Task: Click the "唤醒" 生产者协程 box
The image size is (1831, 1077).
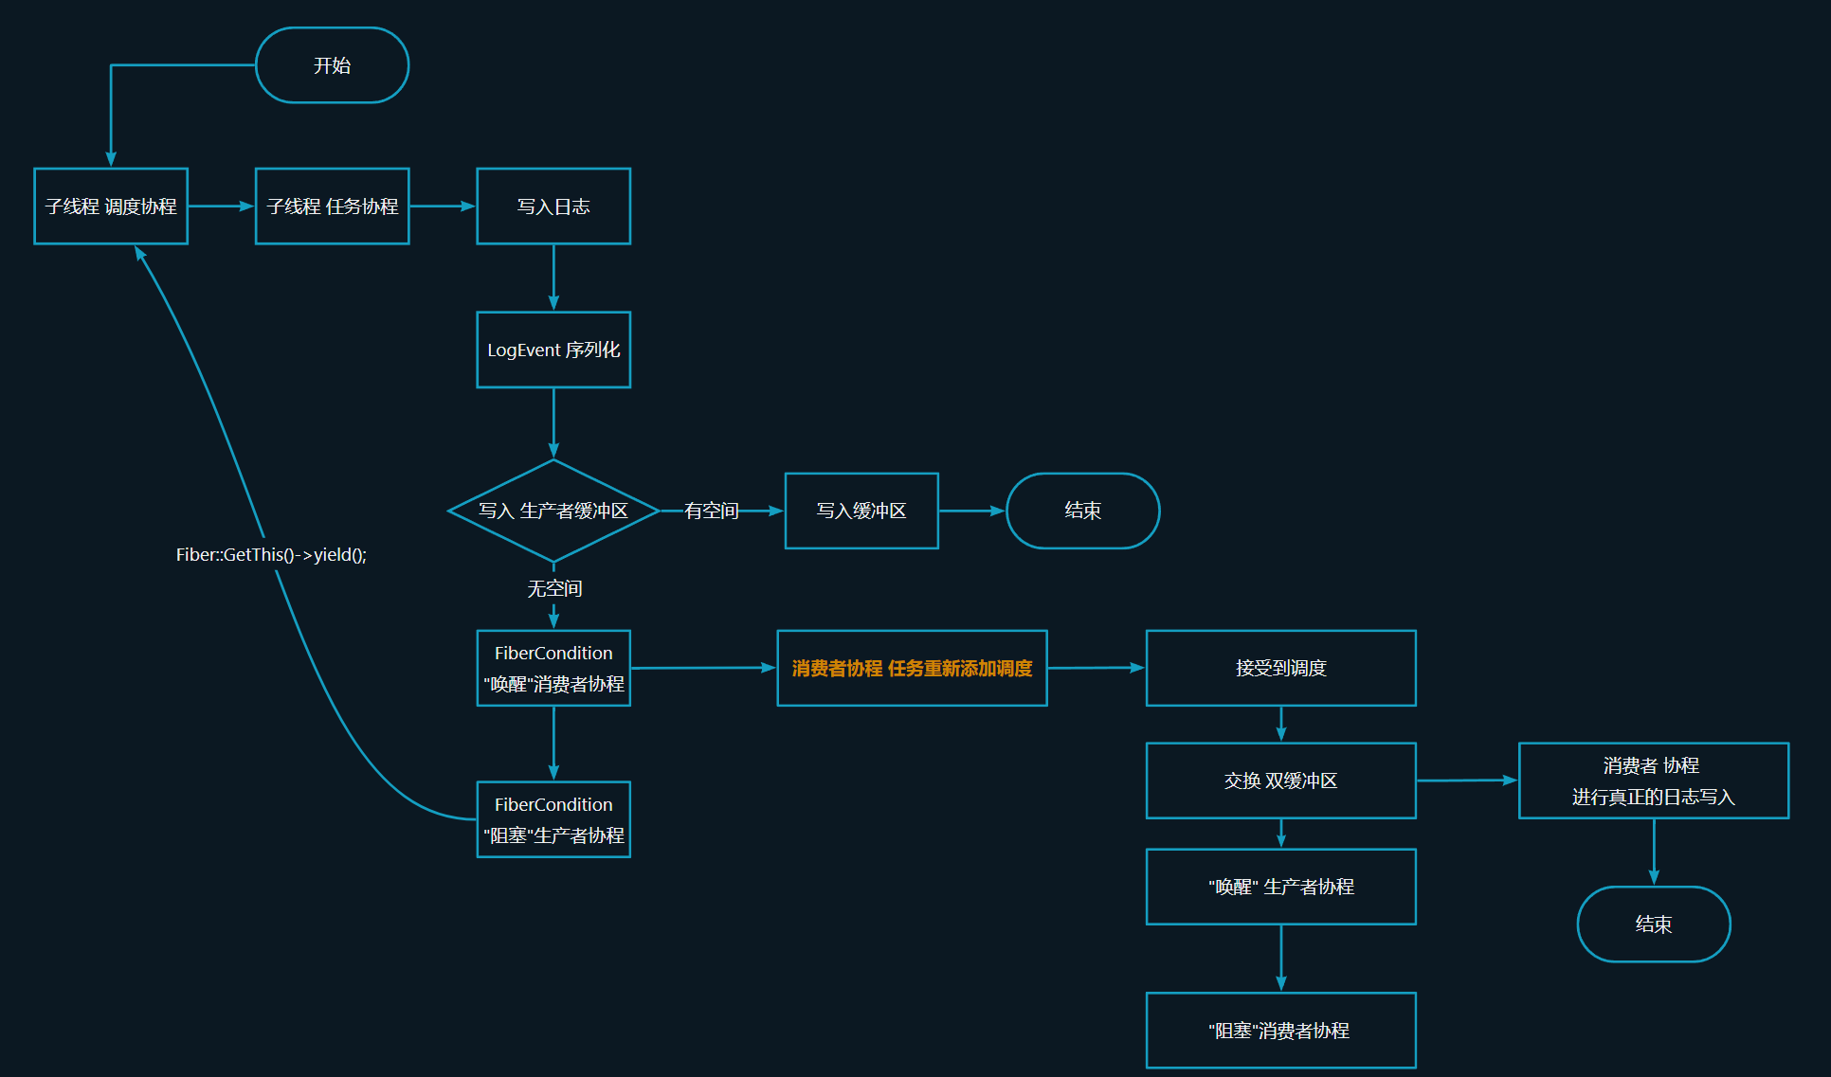Action: pyautogui.click(x=1280, y=887)
